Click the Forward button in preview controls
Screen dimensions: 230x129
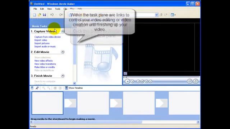click(151, 81)
